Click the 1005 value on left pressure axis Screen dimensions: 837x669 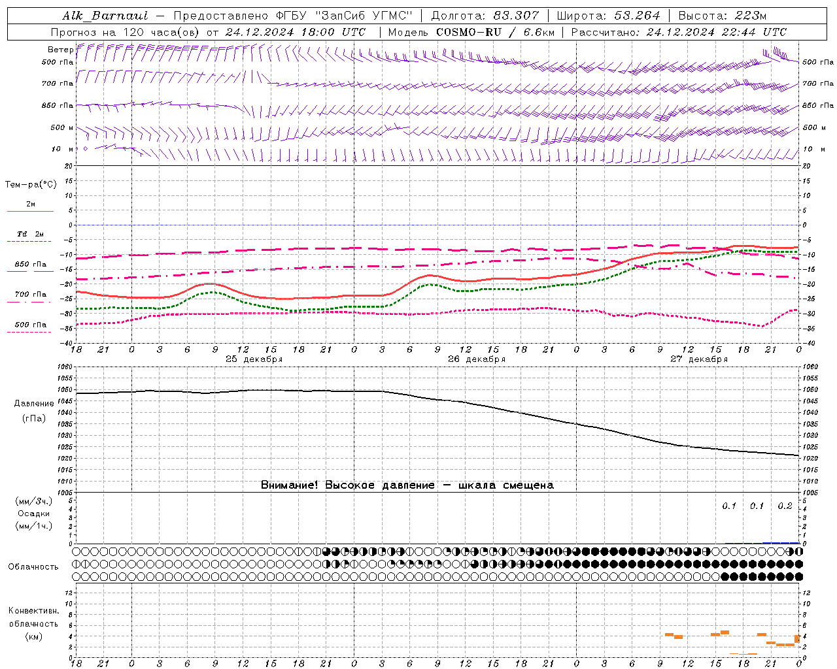pos(65,493)
